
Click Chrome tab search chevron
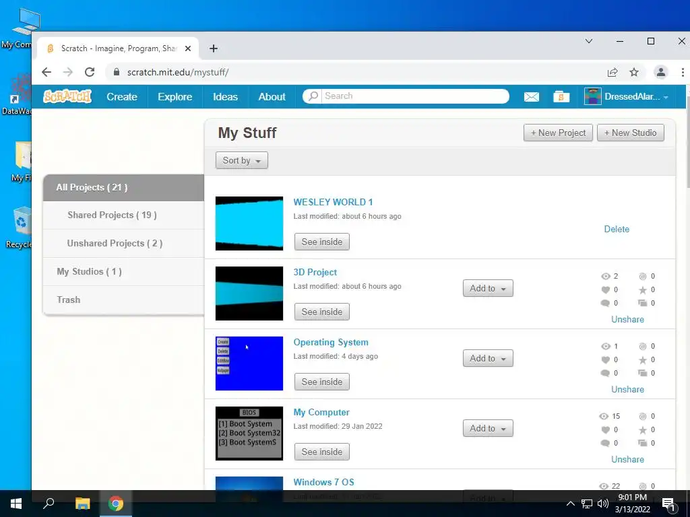coord(589,41)
